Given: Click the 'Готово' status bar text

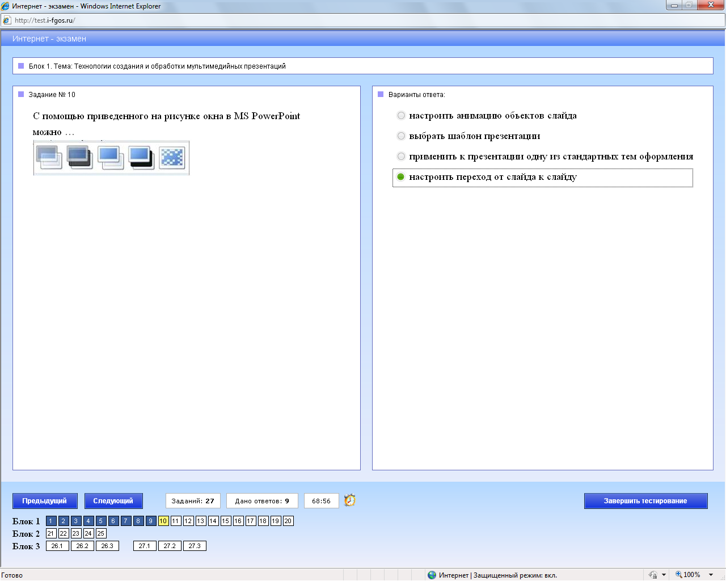Looking at the screenshot, I should point(12,575).
